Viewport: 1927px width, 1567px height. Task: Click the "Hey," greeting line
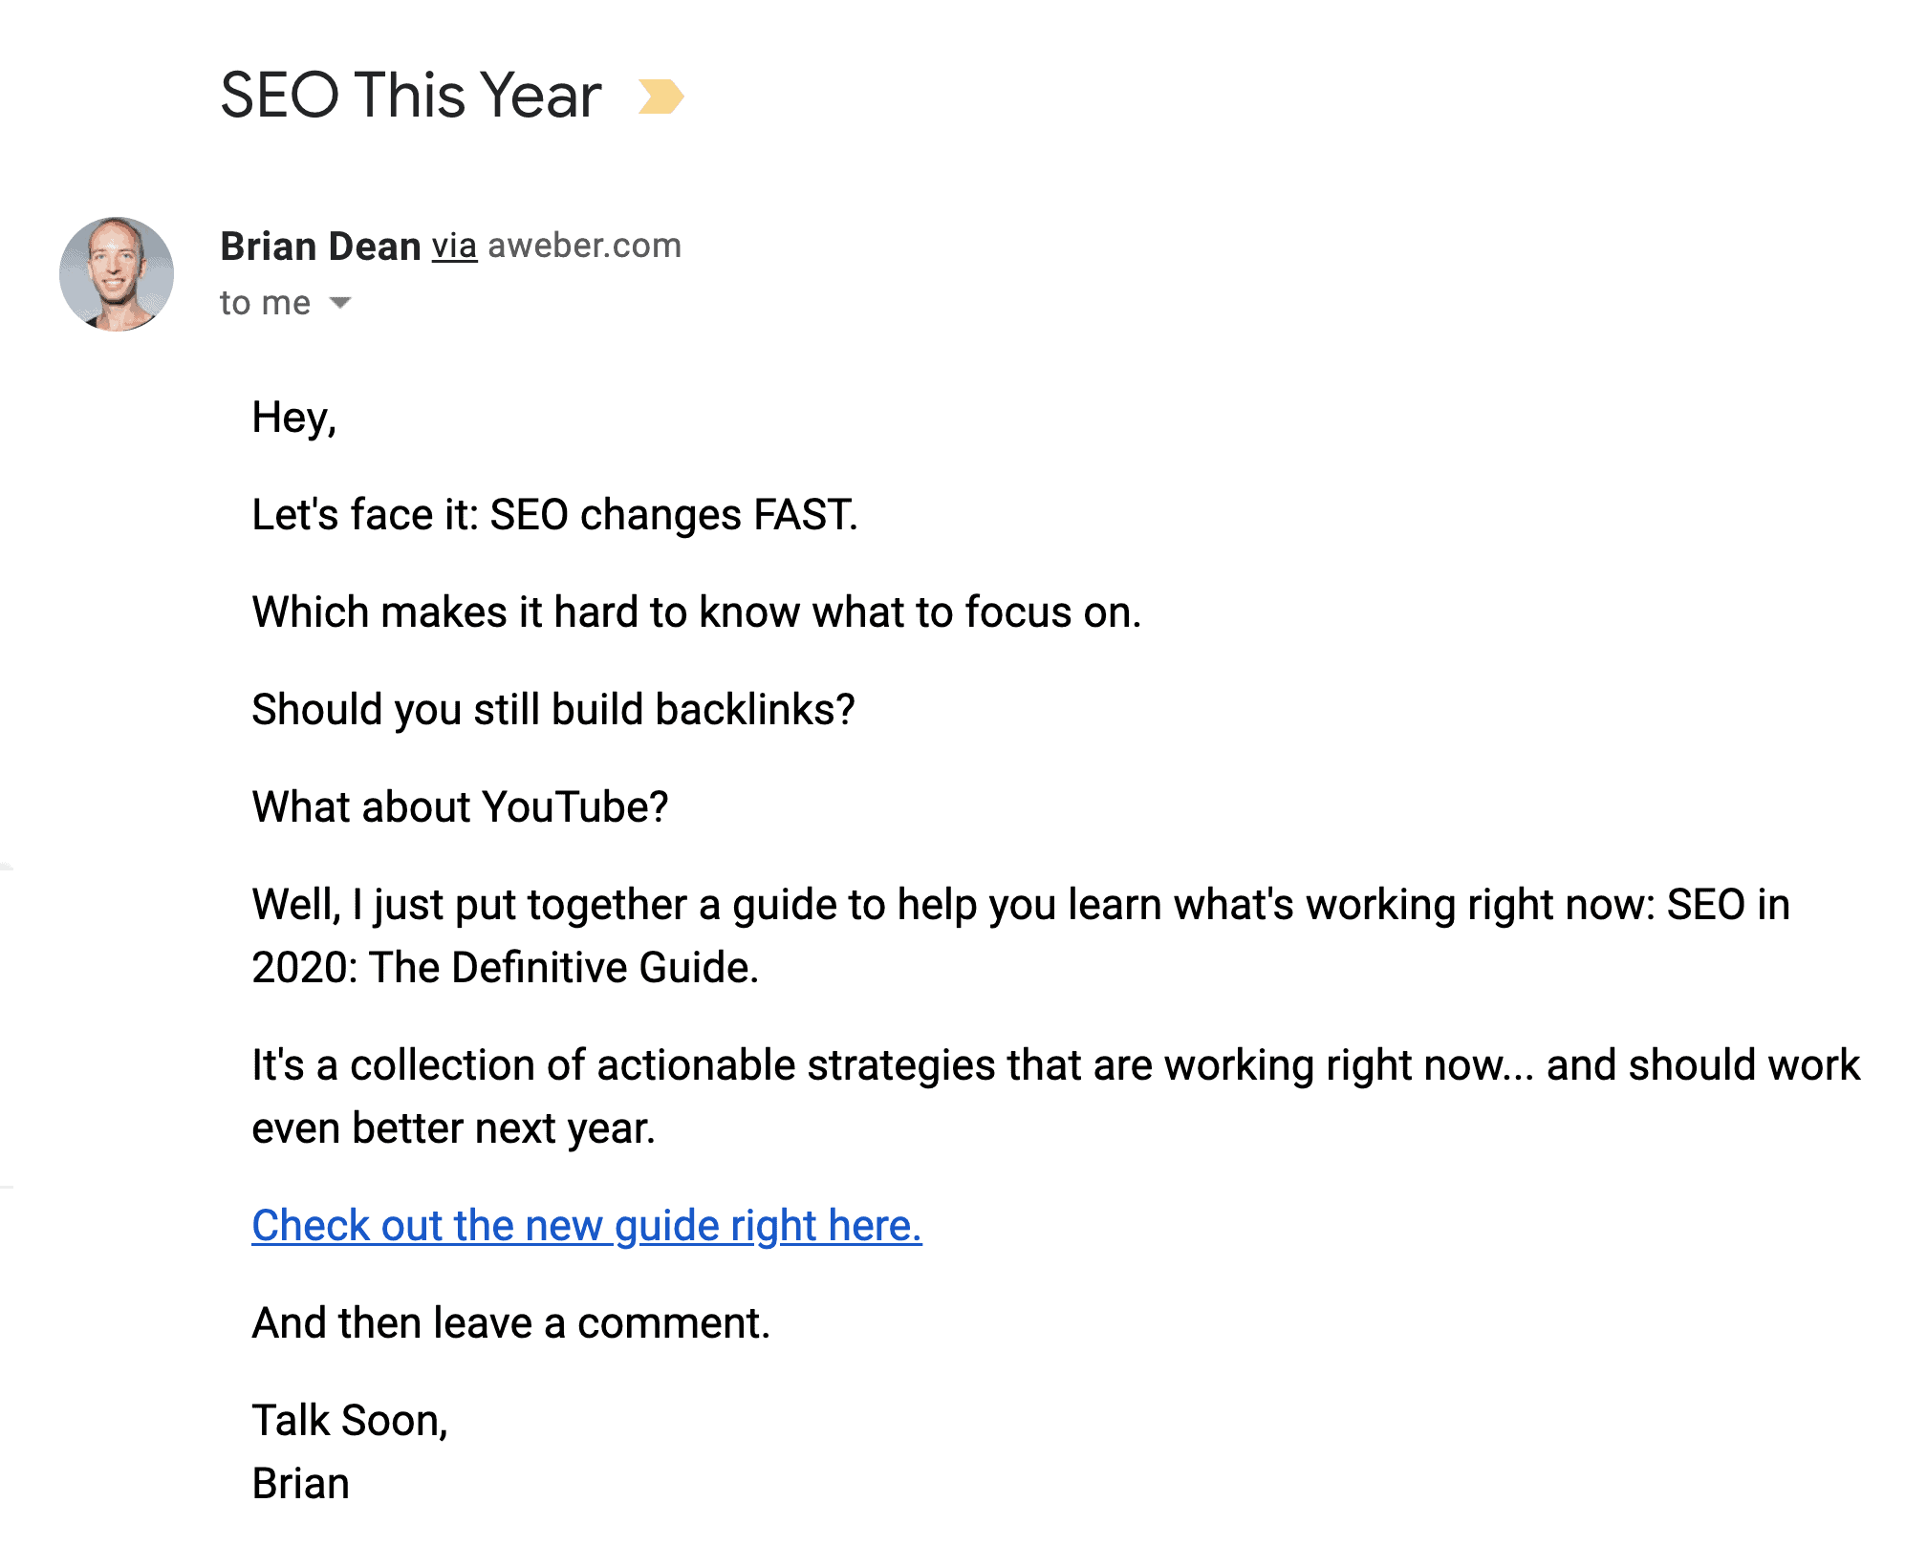coord(294,419)
